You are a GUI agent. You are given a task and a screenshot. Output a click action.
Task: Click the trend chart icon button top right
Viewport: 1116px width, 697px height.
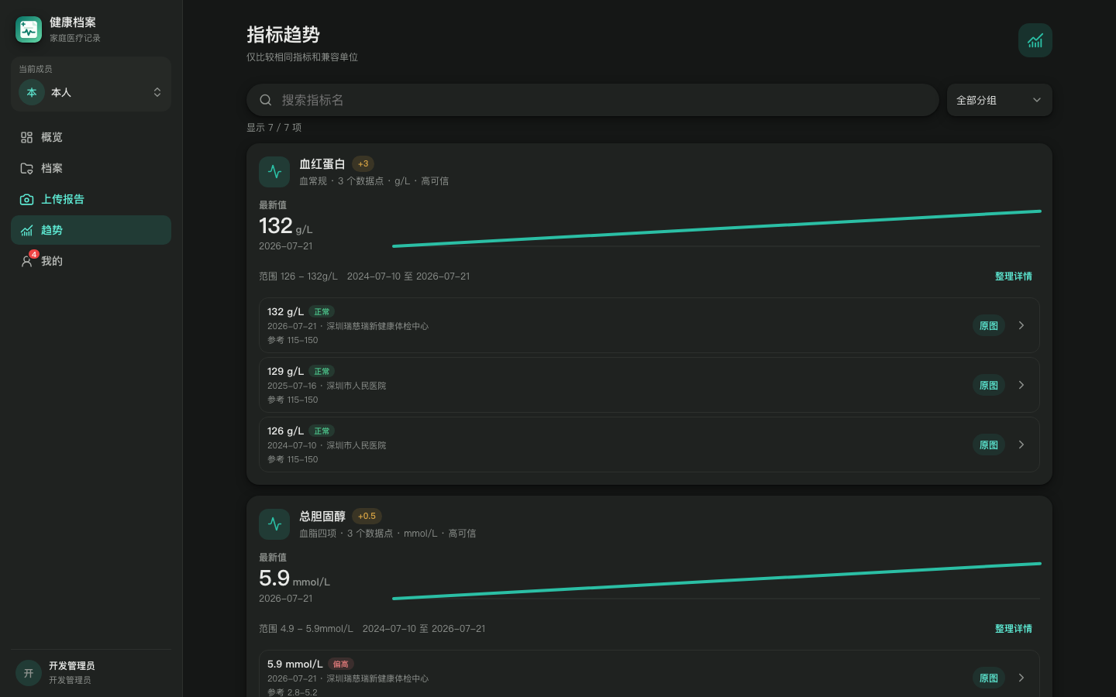[1035, 40]
